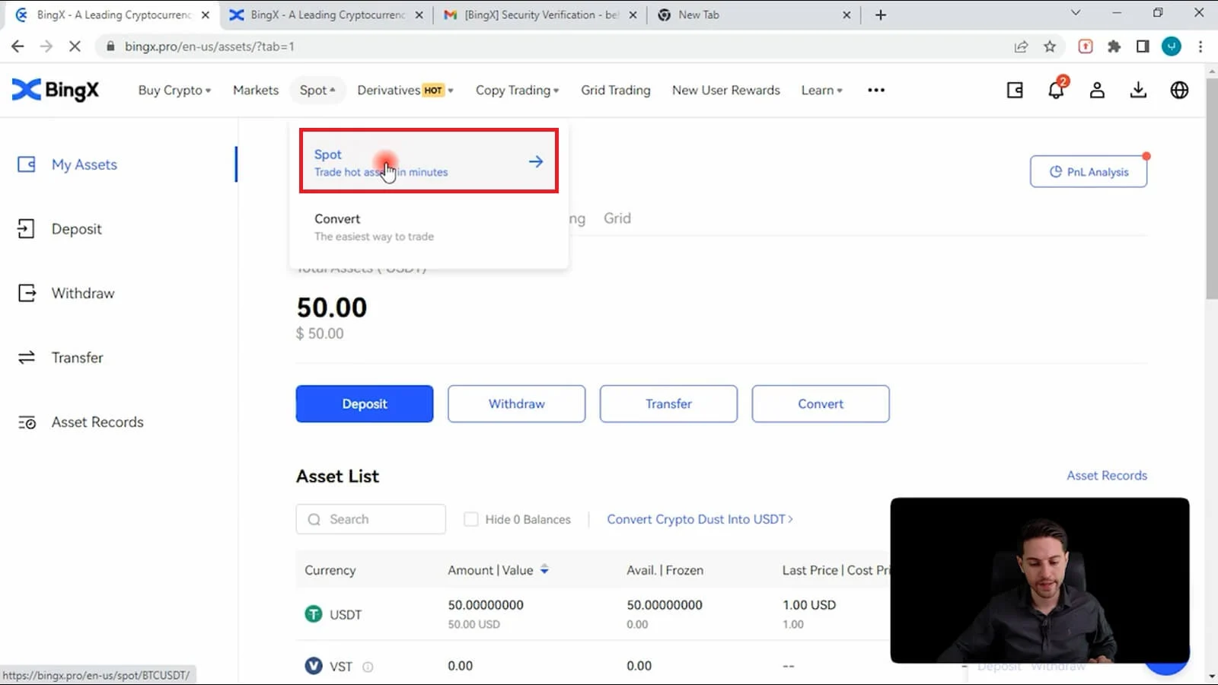Open Asset Records in left sidebar
Screen dimensions: 1218x685
click(x=97, y=422)
